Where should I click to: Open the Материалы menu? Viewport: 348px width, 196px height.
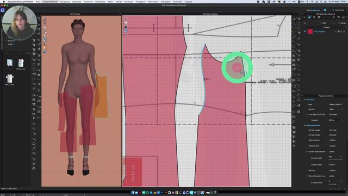pos(100,2)
